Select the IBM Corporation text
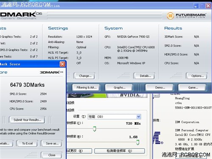Image resolution: width=212 pixels, height=159 pixels. tap(187, 122)
